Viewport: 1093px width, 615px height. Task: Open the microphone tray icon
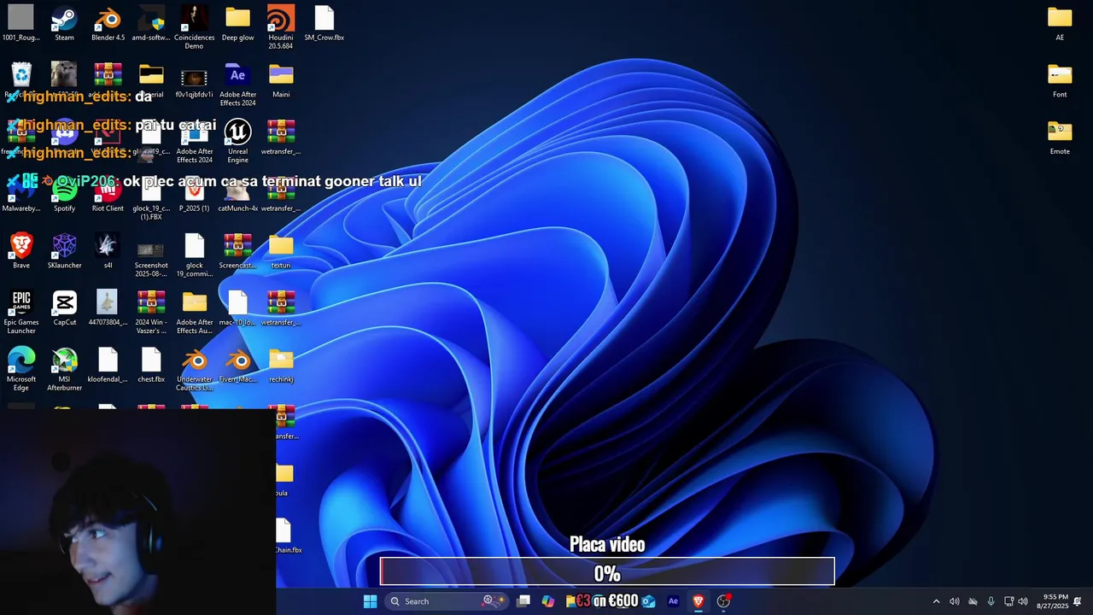[991, 601]
